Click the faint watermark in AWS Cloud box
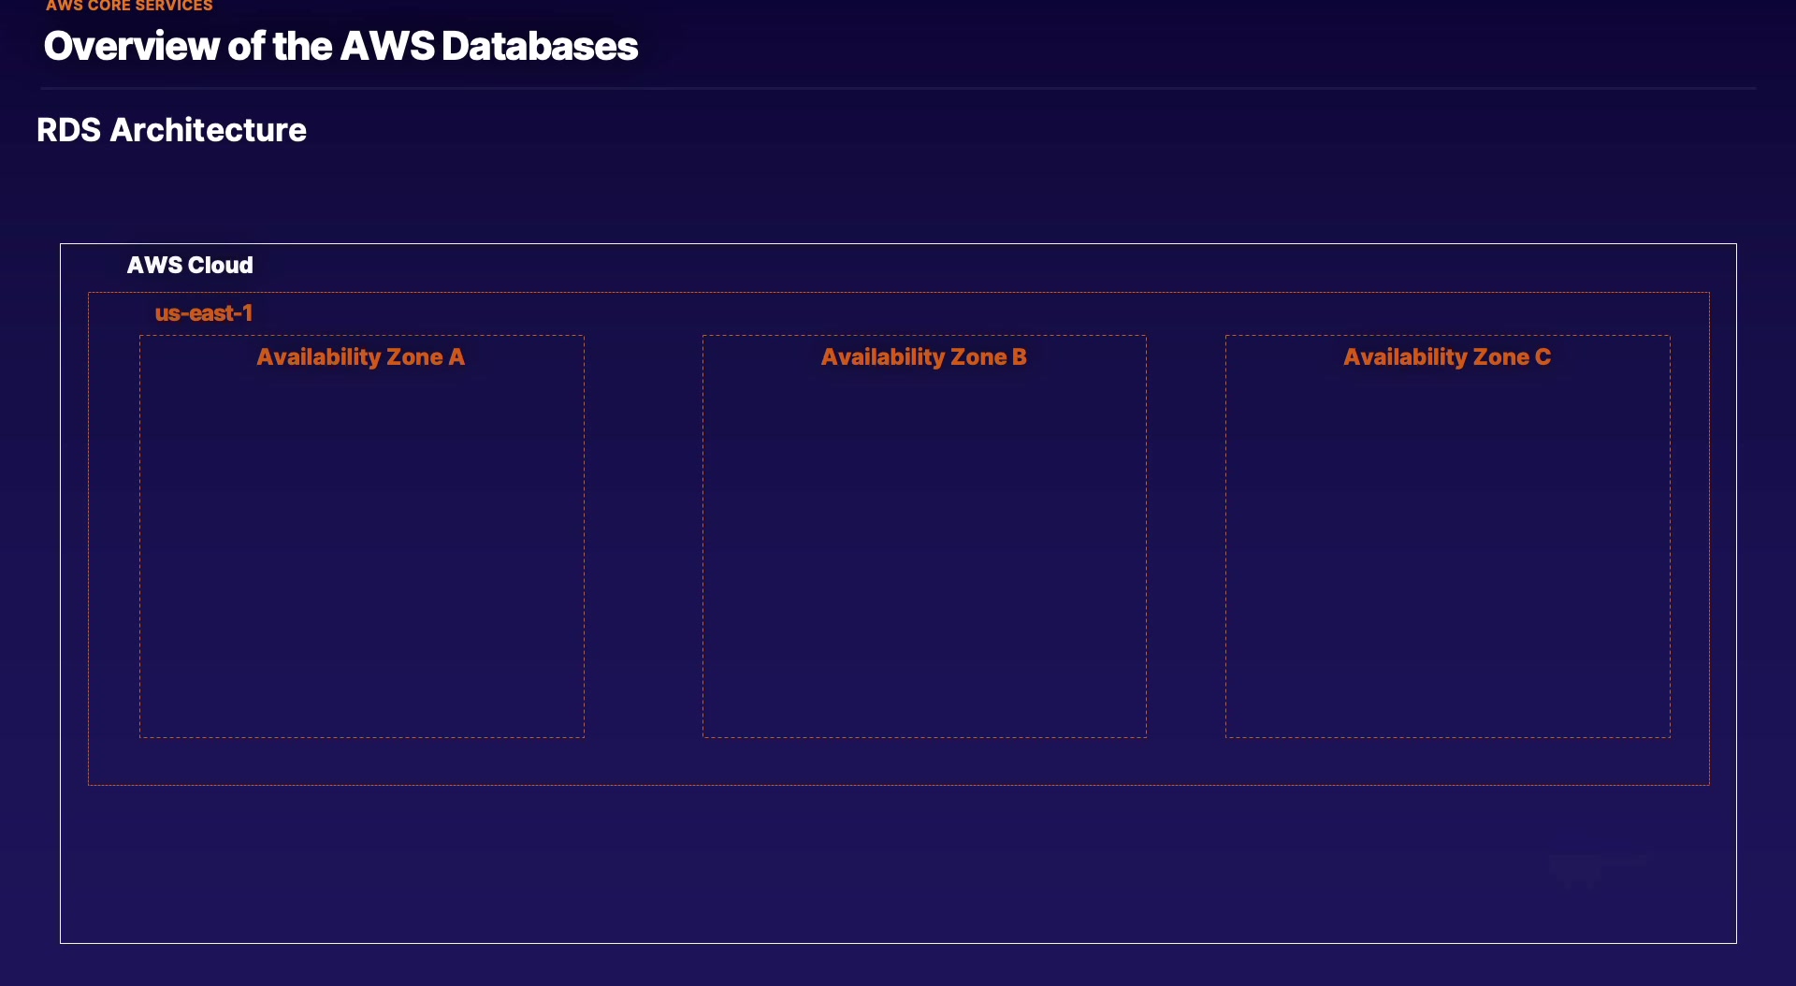Image resolution: width=1796 pixels, height=986 pixels. point(1596,868)
